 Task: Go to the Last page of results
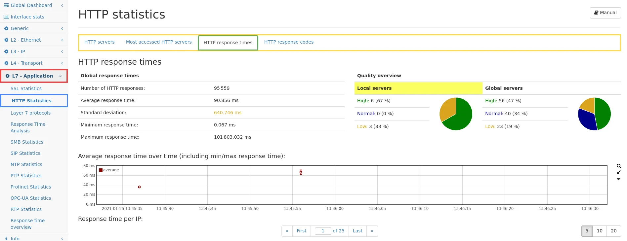click(357, 231)
